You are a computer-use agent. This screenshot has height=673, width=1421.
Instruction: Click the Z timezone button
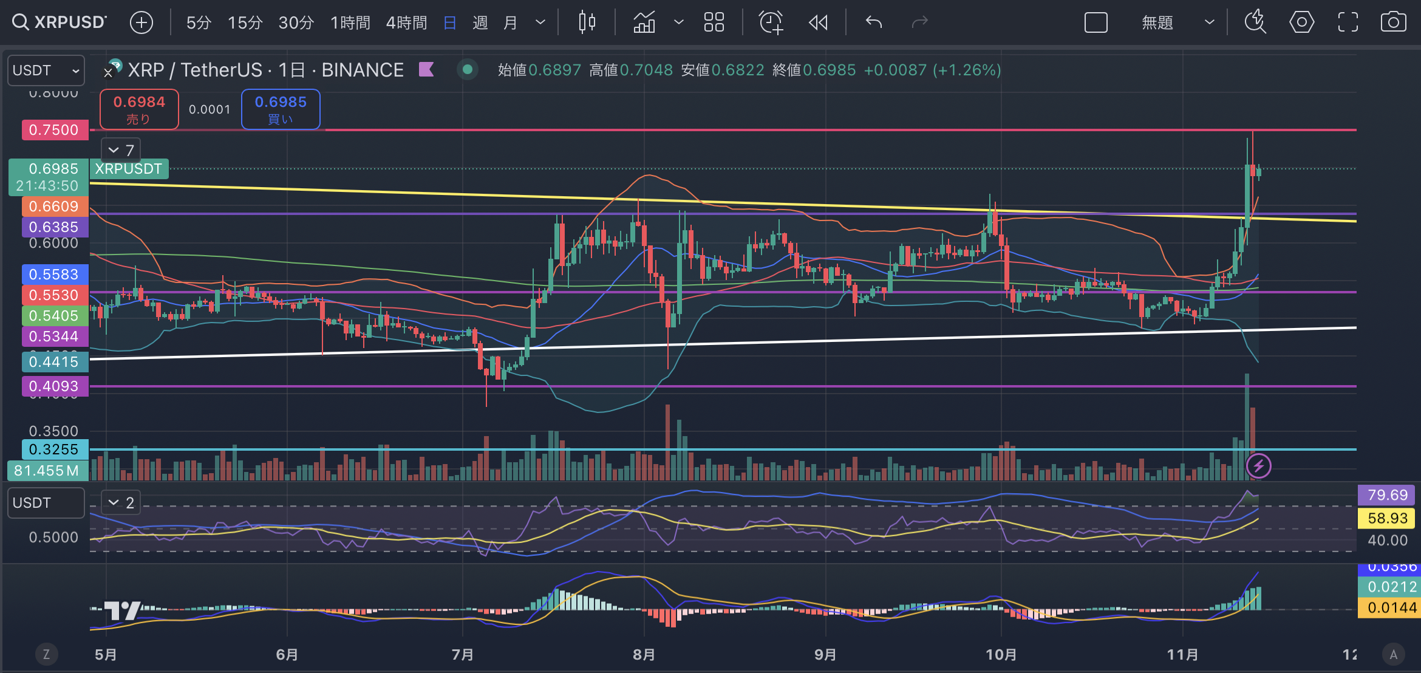46,654
